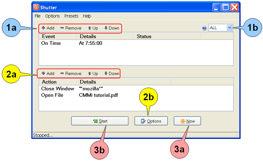263x161 pixels.
Task: Click the Now button
Action: pyautogui.click(x=187, y=121)
